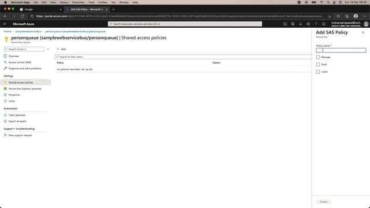Image resolution: width=370 pixels, height=208 pixels.
Task: Click the Azure global search bar
Action: 185,24
